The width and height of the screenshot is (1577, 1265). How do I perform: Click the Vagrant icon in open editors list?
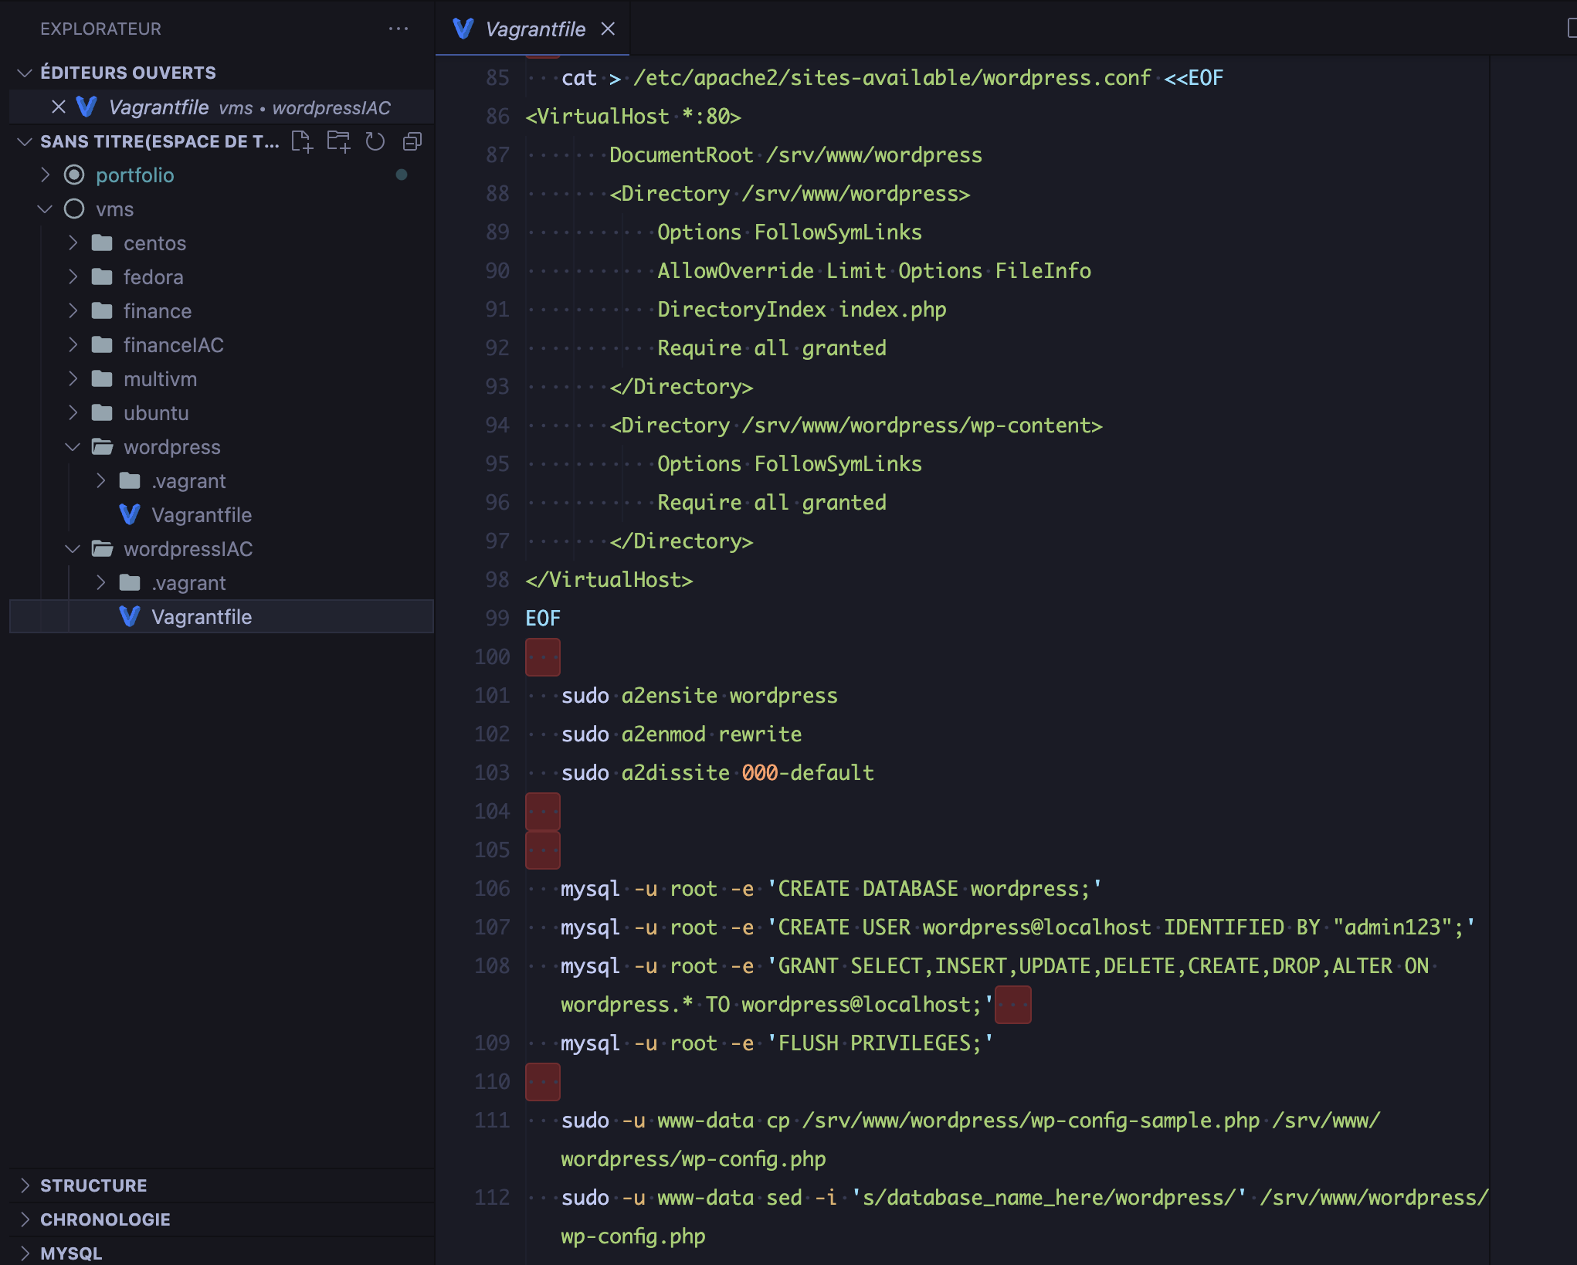pyautogui.click(x=86, y=107)
